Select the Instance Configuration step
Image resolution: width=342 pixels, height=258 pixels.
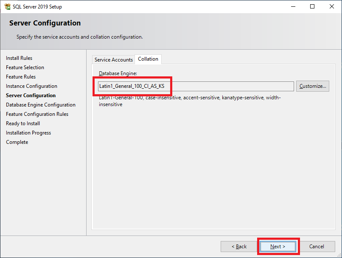[31, 86]
